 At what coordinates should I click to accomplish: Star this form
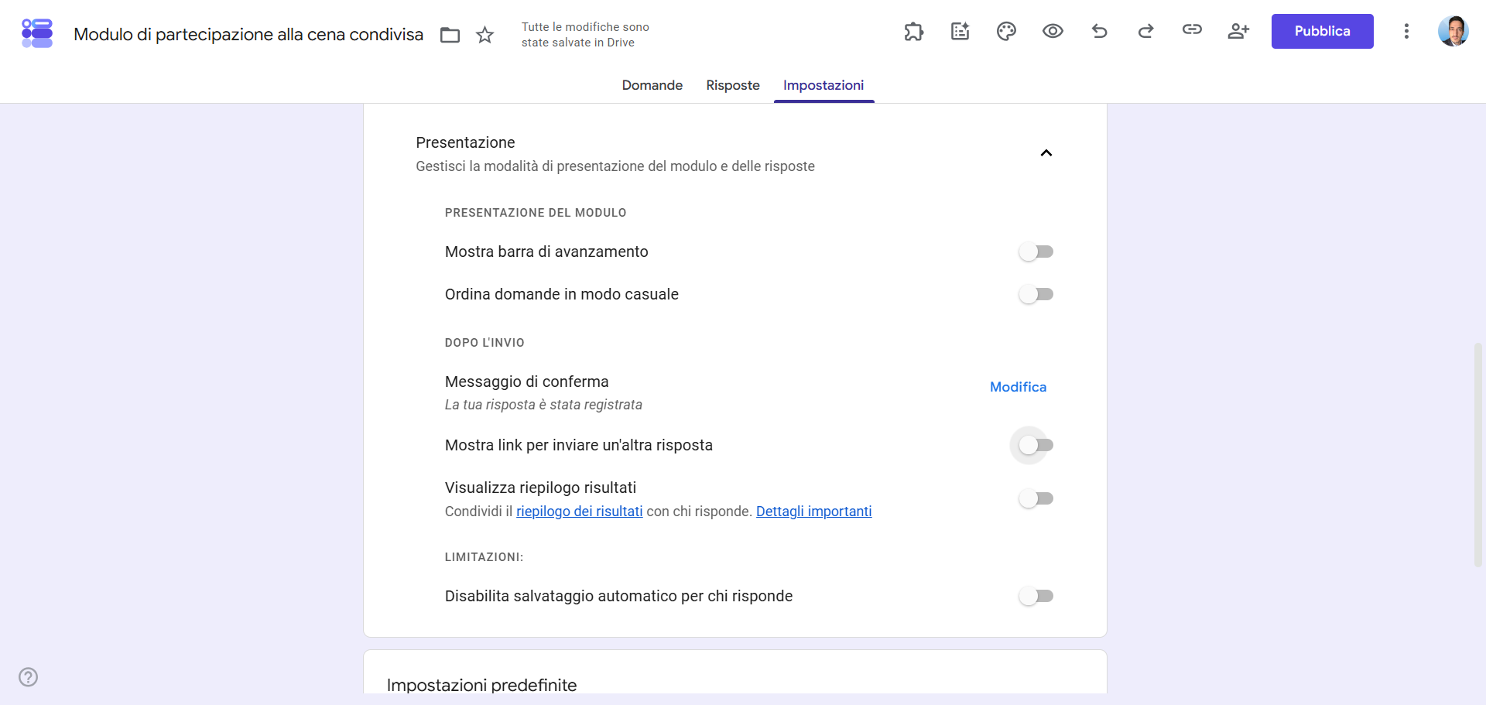[484, 35]
